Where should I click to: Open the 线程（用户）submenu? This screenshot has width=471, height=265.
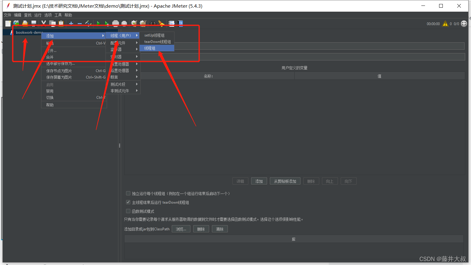pyautogui.click(x=123, y=36)
